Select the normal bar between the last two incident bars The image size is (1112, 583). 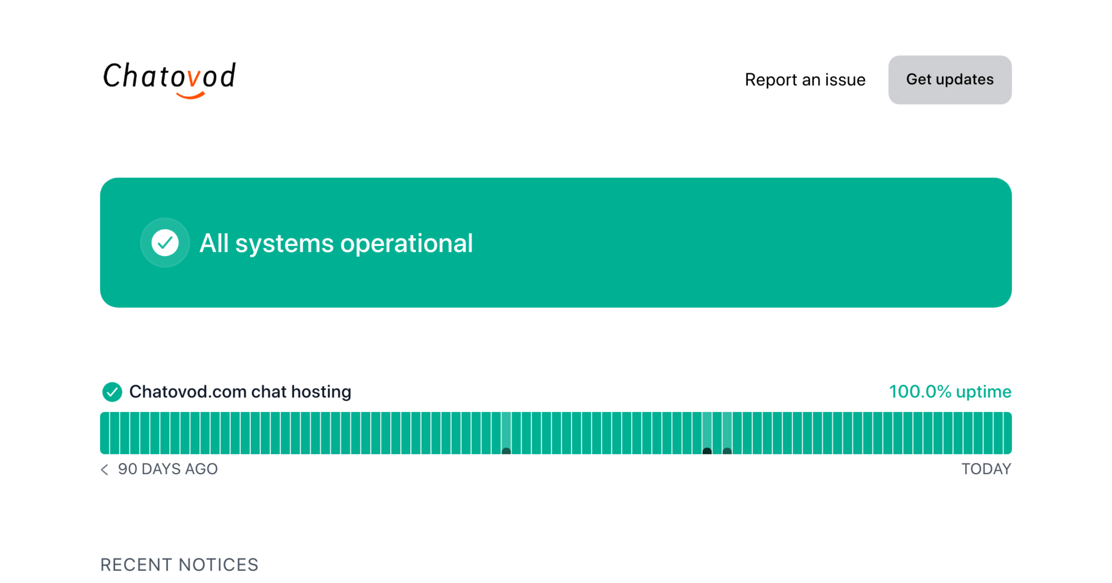tap(717, 433)
